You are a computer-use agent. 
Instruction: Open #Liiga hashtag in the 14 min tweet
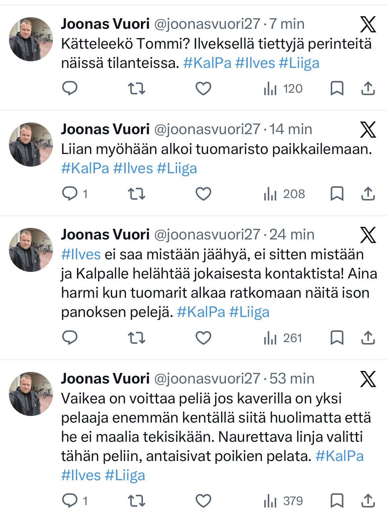[x=177, y=168]
